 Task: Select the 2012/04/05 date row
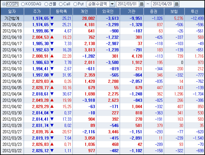[102, 88]
